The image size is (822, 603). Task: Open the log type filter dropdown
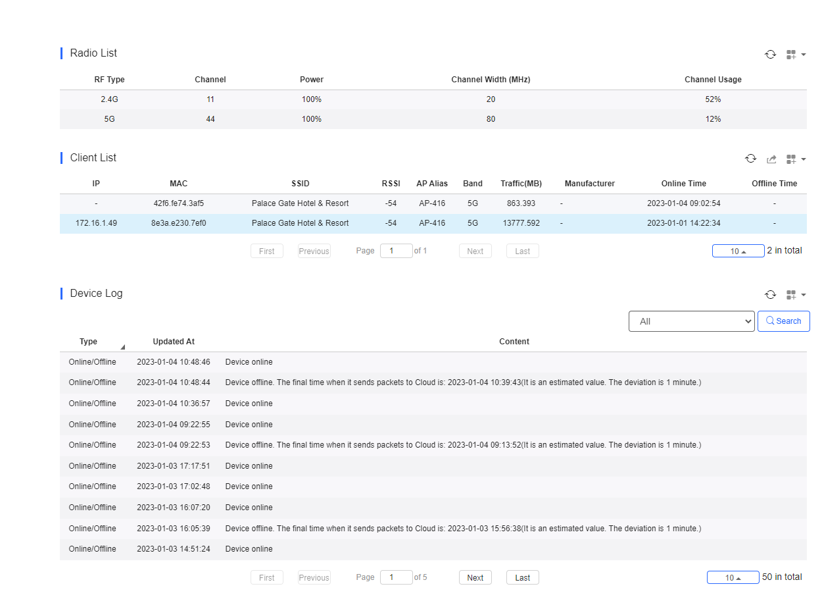coord(691,321)
